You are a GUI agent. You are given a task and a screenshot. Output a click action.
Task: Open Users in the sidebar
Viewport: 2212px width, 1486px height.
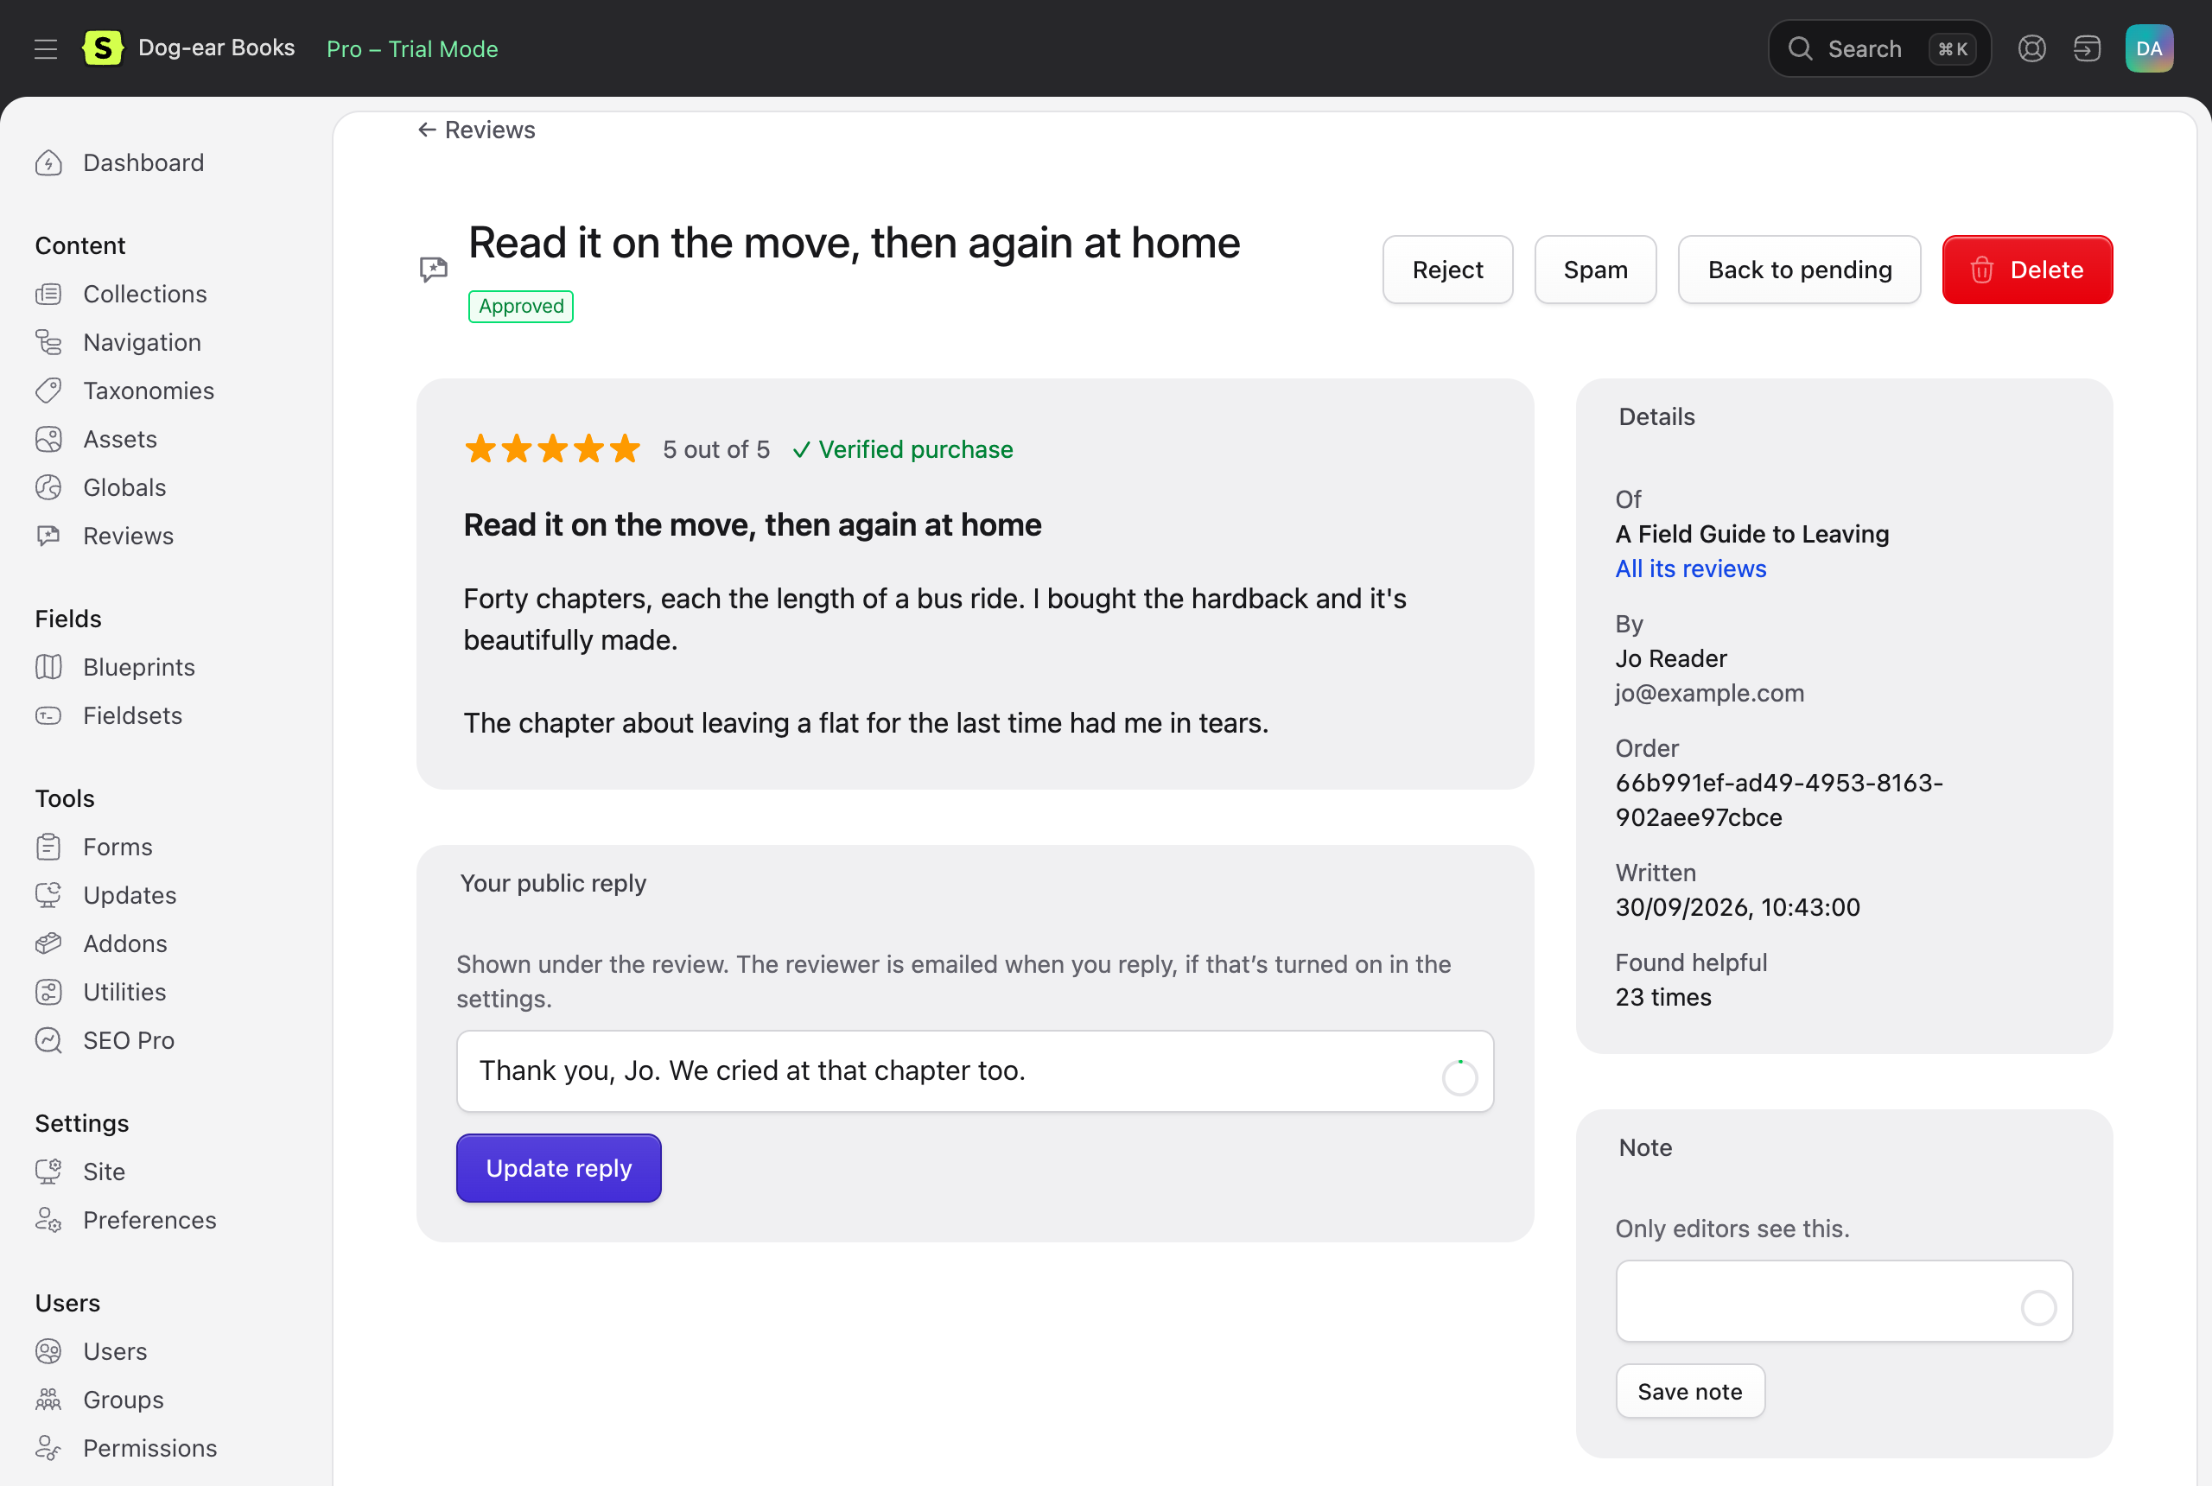[115, 1352]
